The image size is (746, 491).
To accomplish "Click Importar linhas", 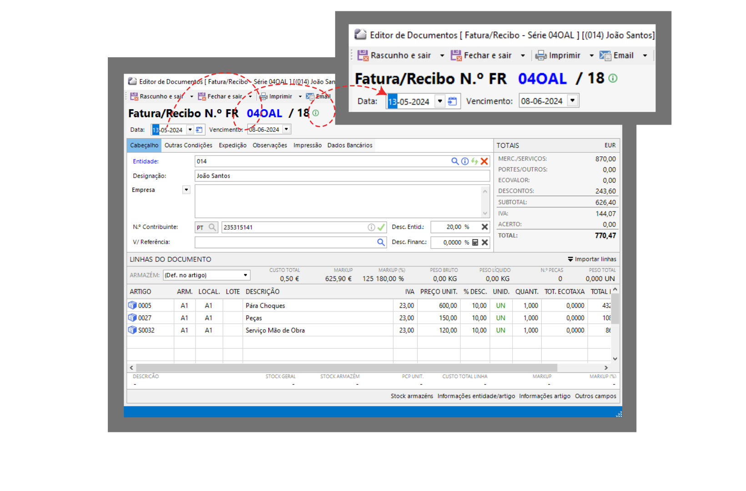I will coord(592,259).
